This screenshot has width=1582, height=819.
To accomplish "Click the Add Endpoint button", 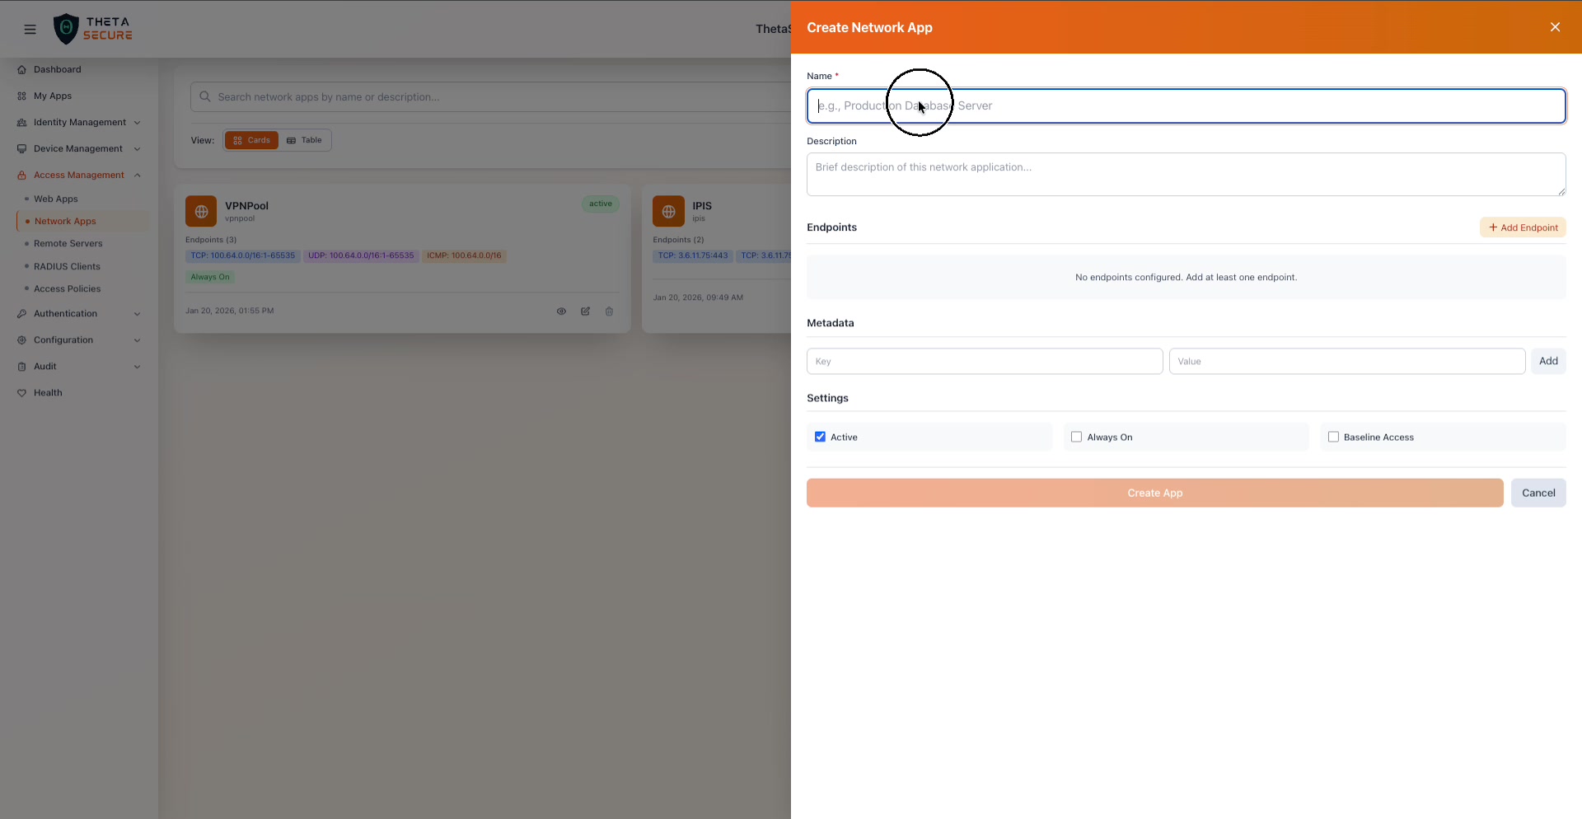I will click(x=1523, y=227).
